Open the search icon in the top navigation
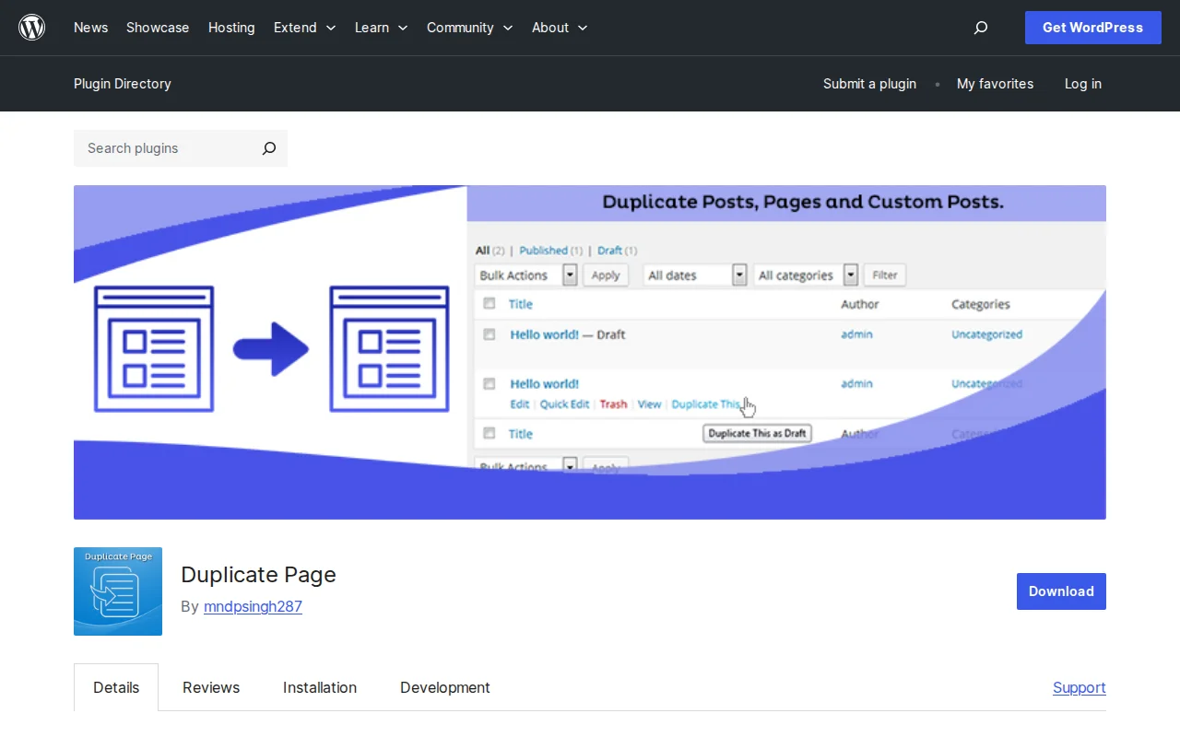This screenshot has height=737, width=1180. 980,28
